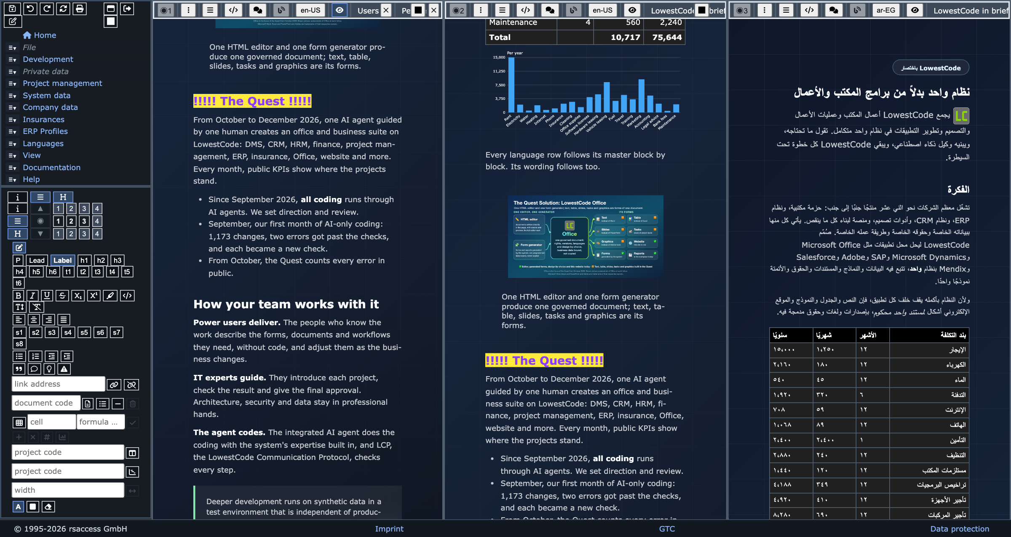Toggle the H header button in top layout row
The width and height of the screenshot is (1011, 537).
63,197
